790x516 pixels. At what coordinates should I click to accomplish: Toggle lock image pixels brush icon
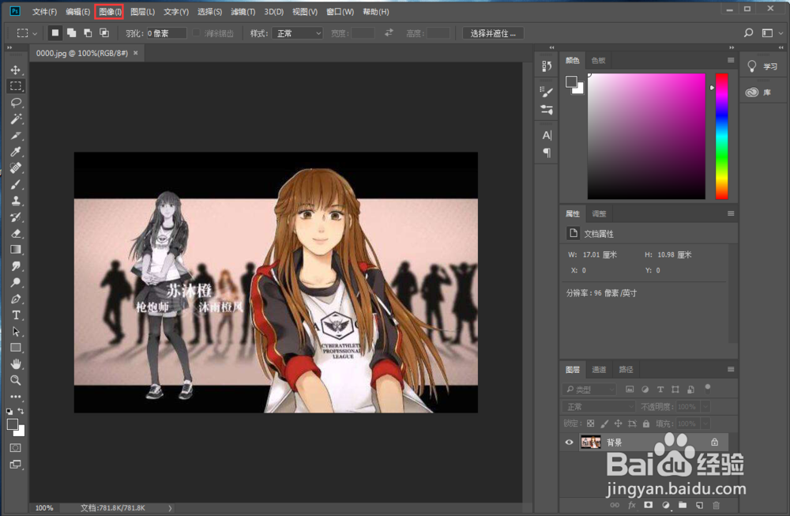pyautogui.click(x=604, y=424)
